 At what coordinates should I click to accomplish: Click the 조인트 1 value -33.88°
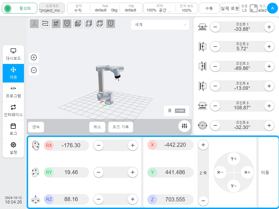pos(242,29)
